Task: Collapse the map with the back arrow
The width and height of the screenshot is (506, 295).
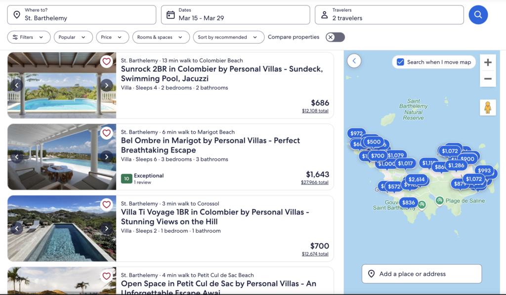Action: pos(354,61)
